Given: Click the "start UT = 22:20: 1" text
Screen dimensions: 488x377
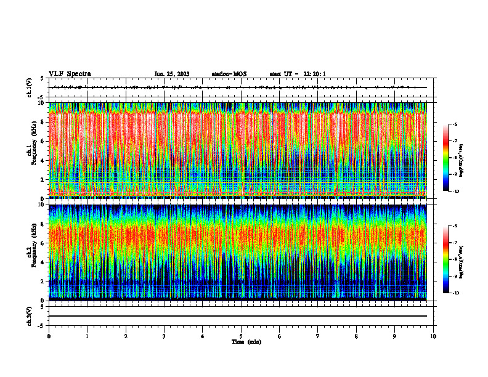Looking at the screenshot, I should tap(298, 74).
